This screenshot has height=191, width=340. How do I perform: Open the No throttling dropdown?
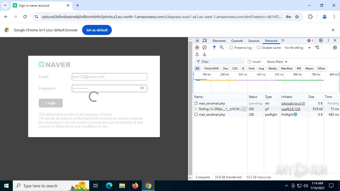[x=297, y=47]
